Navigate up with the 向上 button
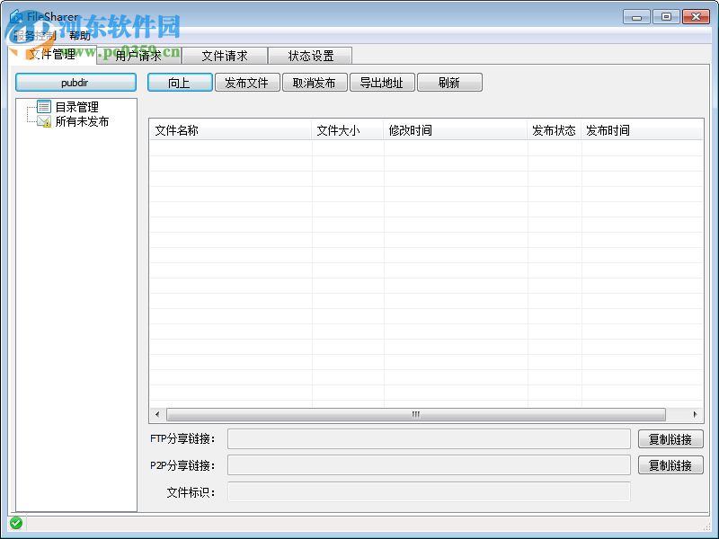 180,82
